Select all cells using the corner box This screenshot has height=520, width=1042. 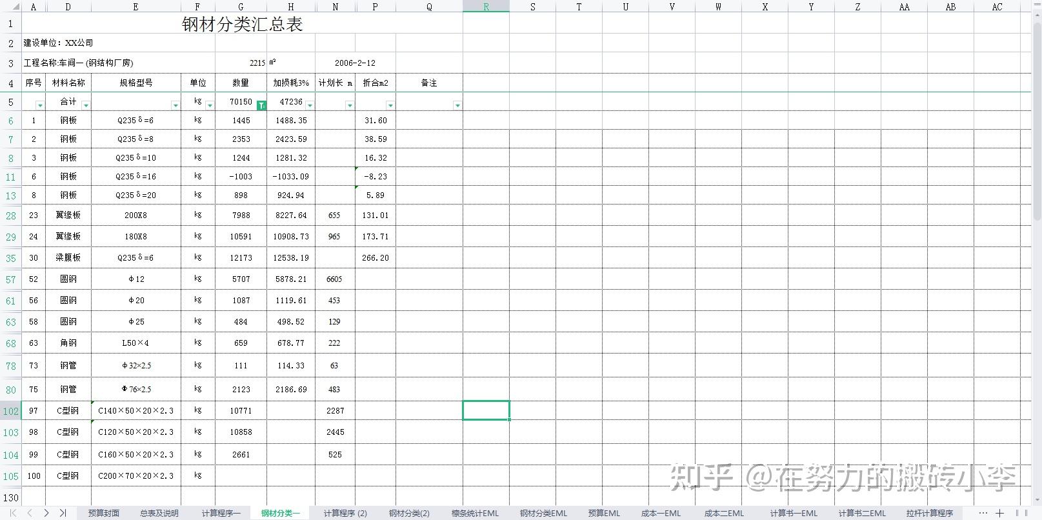(11, 6)
